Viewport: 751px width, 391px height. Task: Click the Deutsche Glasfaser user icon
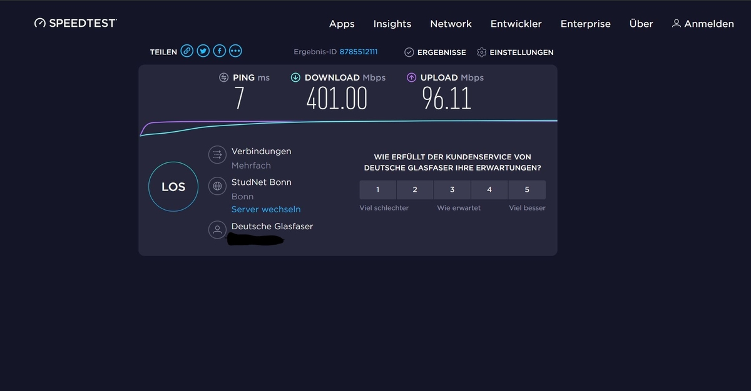tap(217, 229)
